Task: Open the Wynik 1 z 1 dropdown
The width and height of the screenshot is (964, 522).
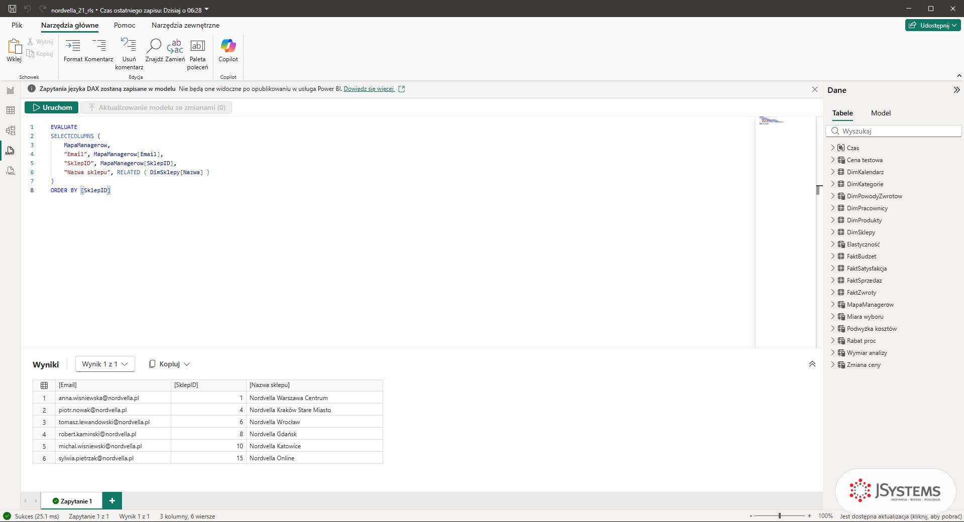Action: point(105,364)
